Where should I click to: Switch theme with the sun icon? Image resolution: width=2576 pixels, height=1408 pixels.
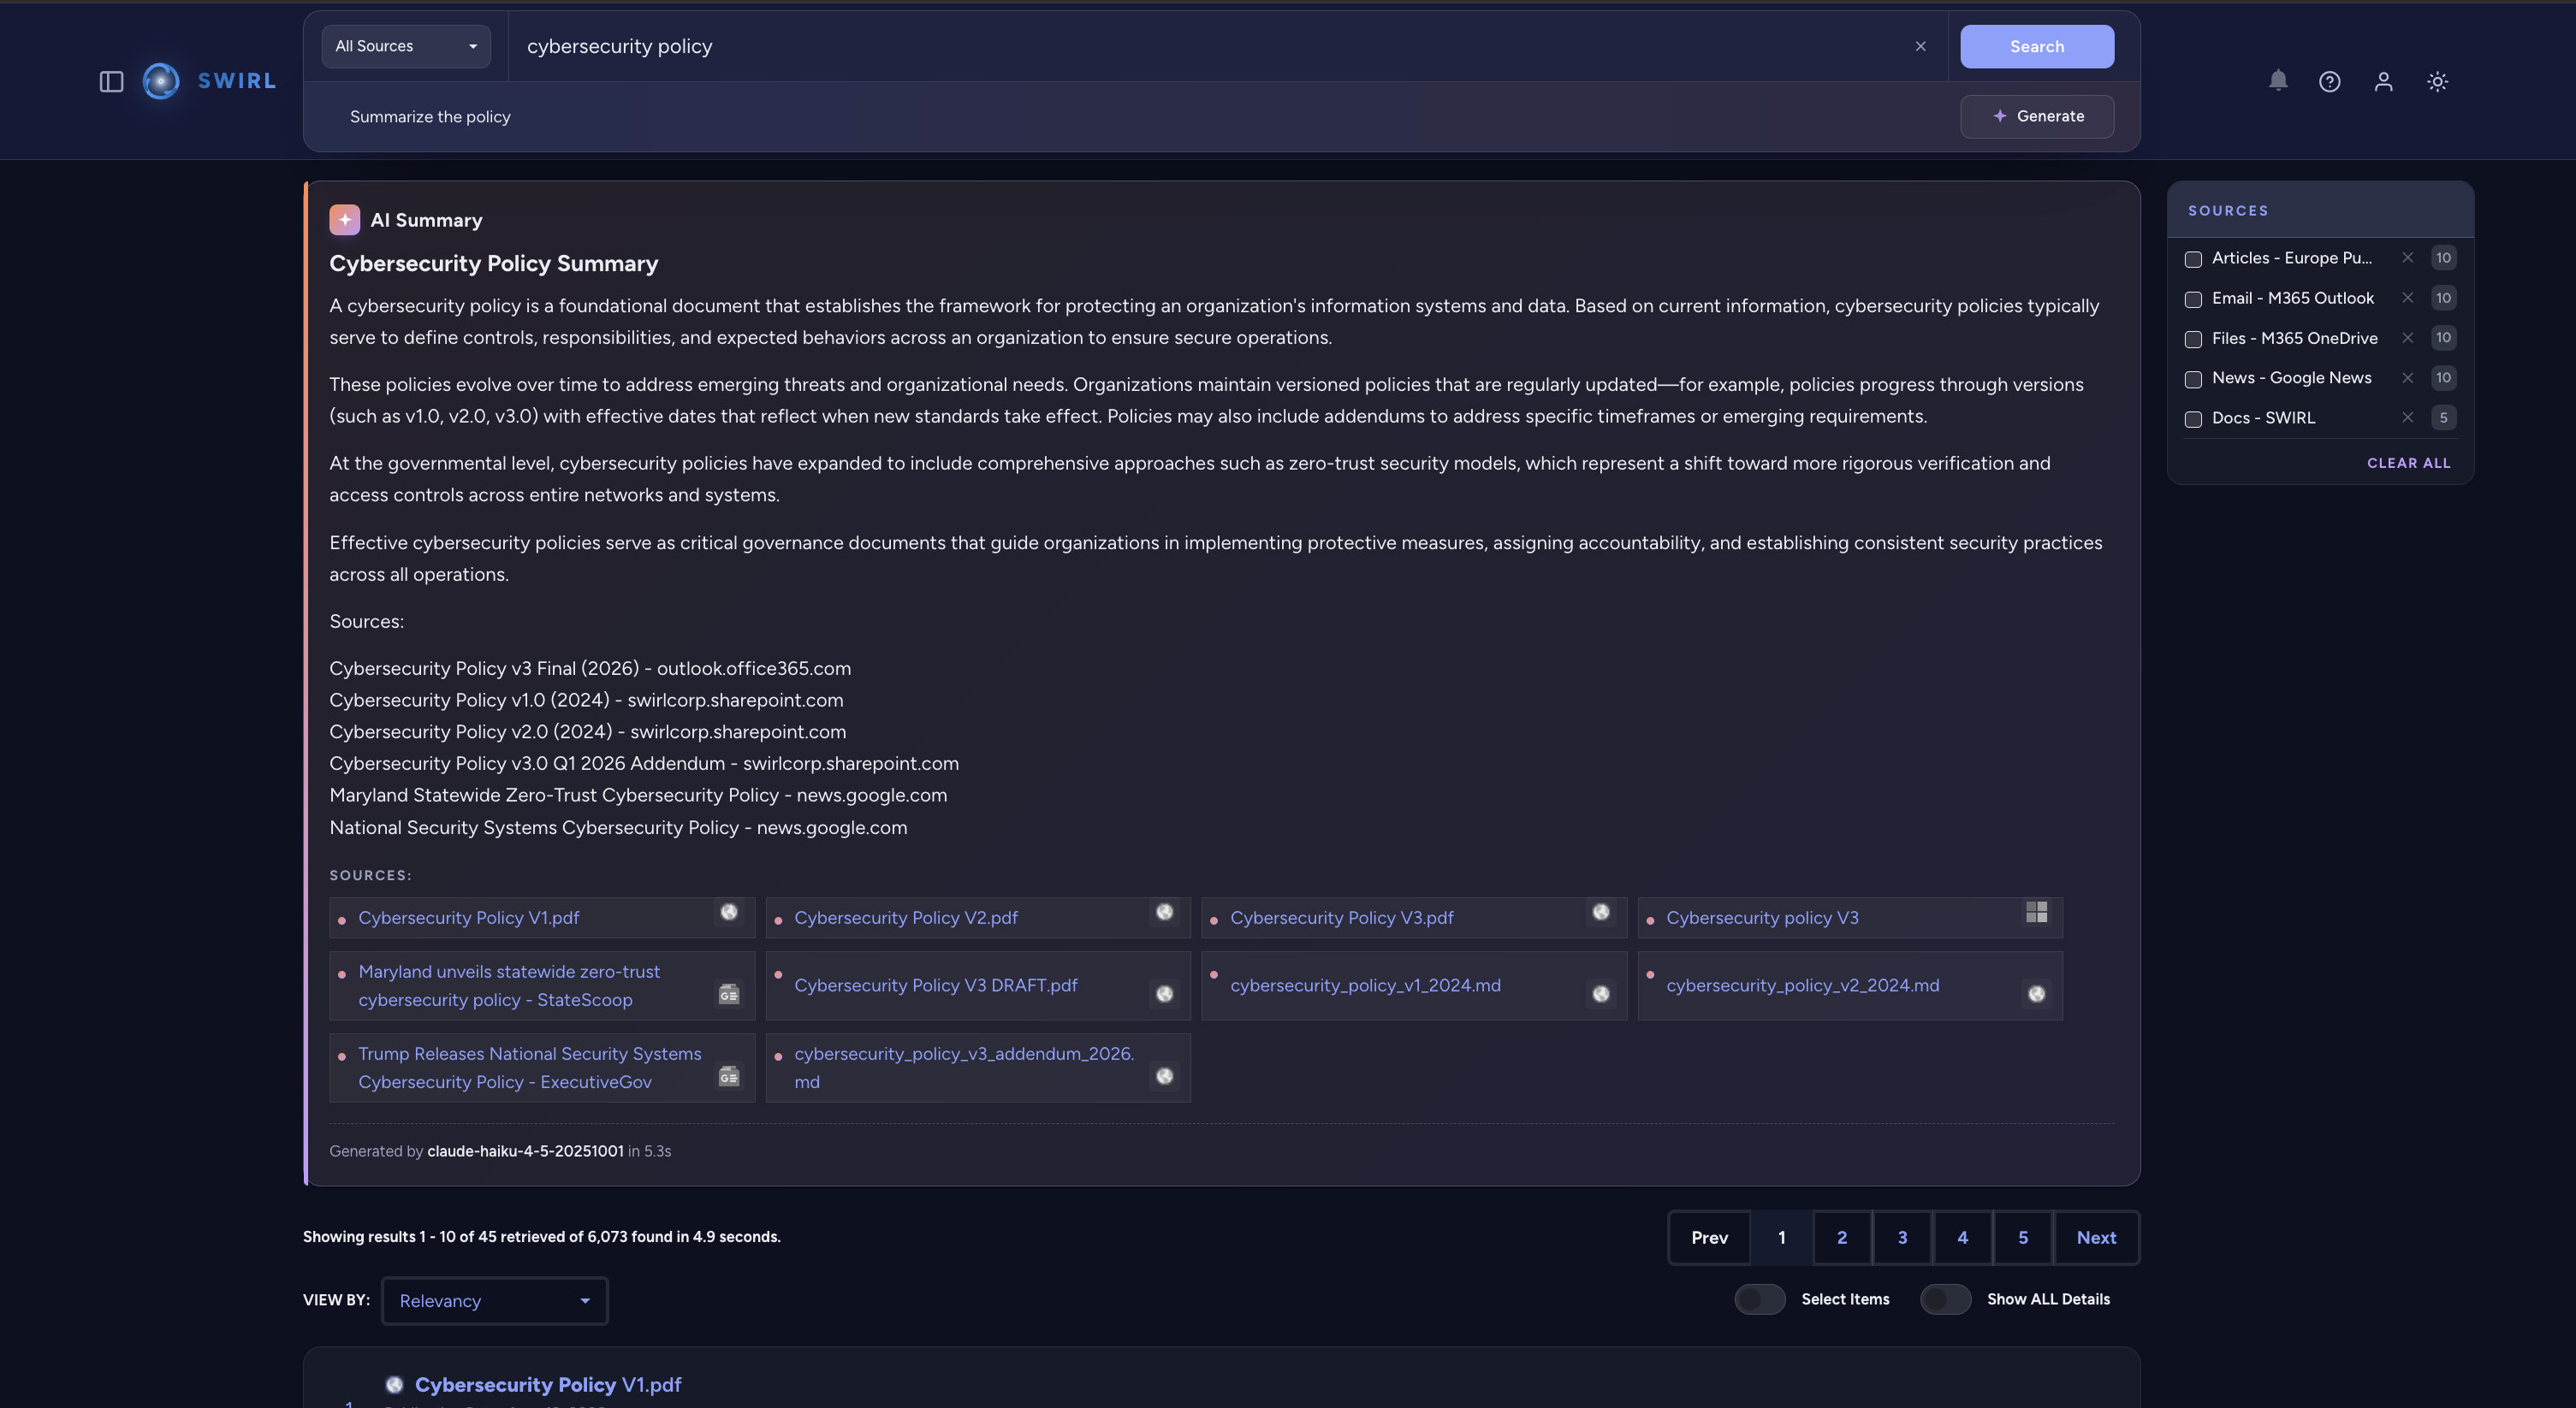tap(2438, 82)
